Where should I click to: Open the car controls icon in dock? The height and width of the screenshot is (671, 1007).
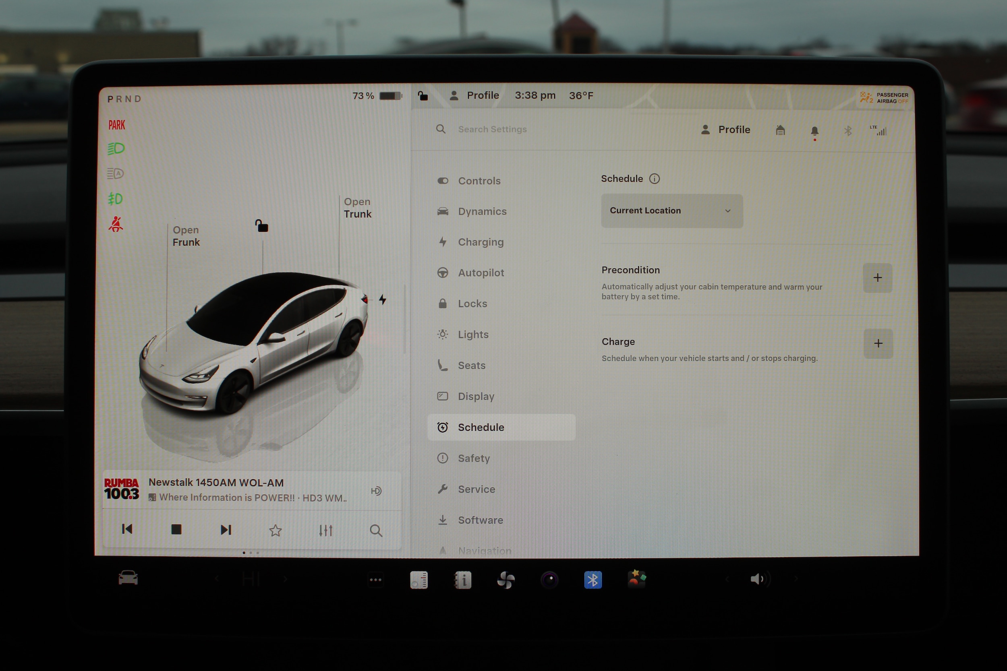click(x=128, y=578)
